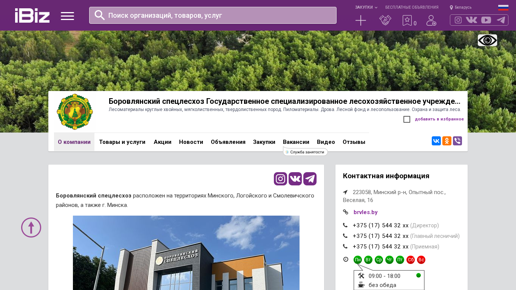Image resolution: width=516 pixels, height=290 pixels.
Task: Reveal Главный лесничий phone number
Action: (x=381, y=236)
